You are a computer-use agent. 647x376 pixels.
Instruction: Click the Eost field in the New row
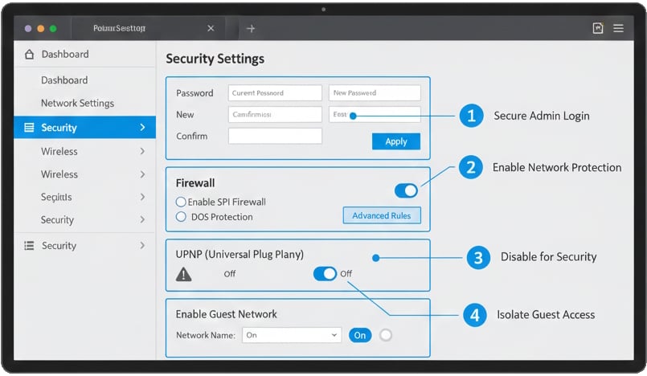point(375,115)
